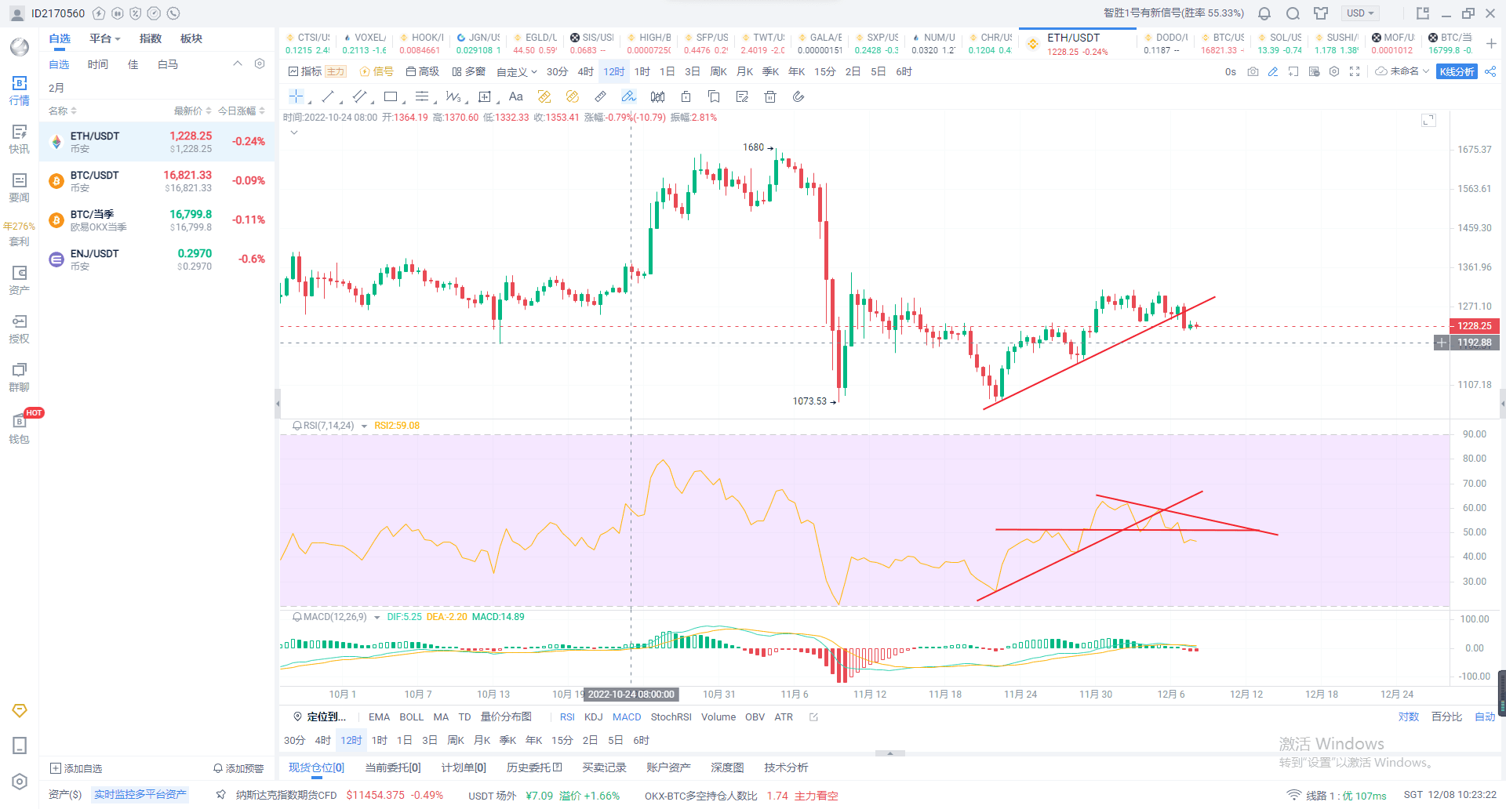Toggle 自动 auto scale

pyautogui.click(x=1485, y=716)
